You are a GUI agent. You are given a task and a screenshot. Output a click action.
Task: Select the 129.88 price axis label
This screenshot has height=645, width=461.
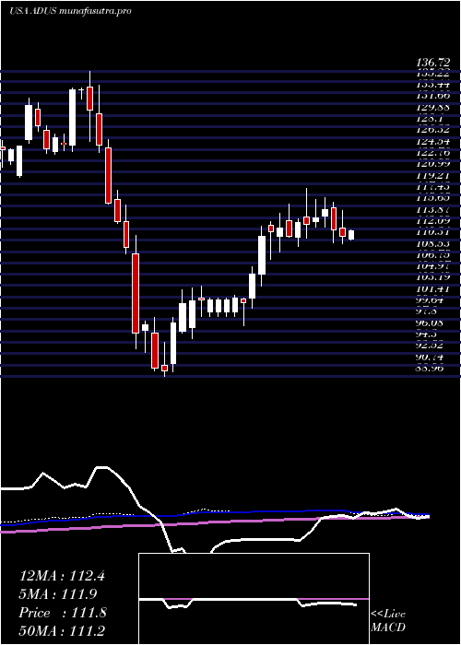432,108
